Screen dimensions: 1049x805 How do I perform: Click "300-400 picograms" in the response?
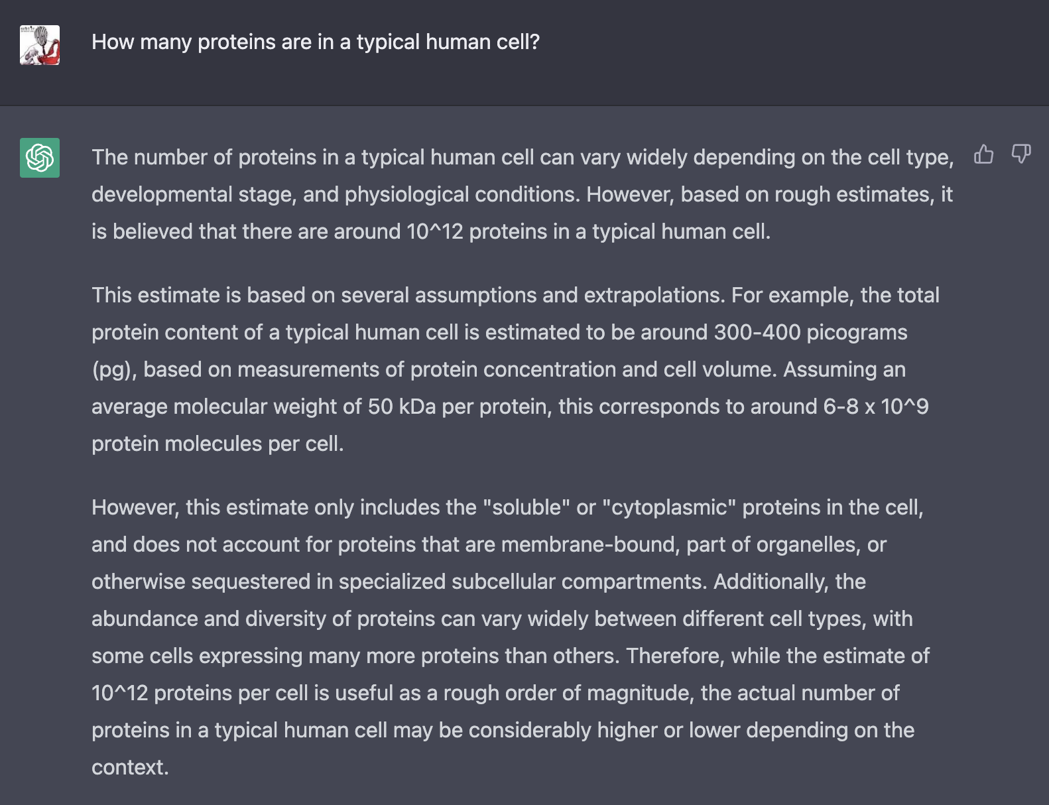810,332
